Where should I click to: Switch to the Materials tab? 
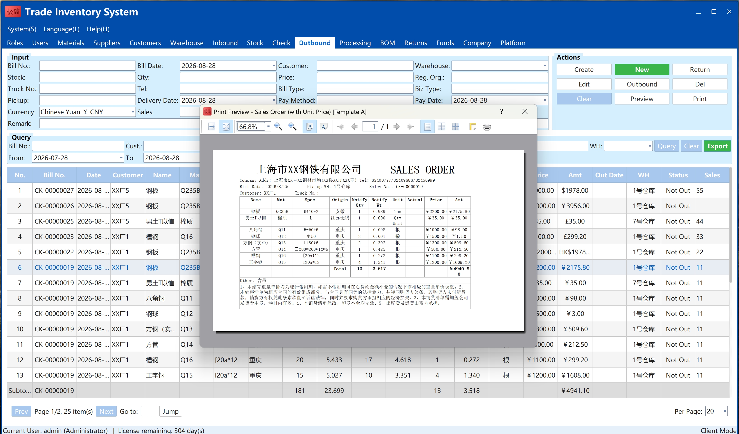(71, 43)
